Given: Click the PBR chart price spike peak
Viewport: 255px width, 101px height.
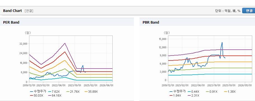Looking at the screenshot, I should coord(222,42).
